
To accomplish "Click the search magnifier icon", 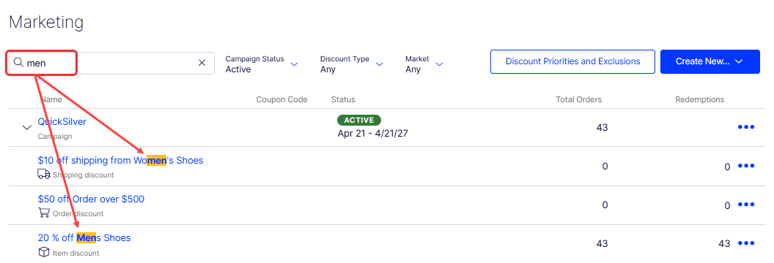I will pyautogui.click(x=18, y=63).
